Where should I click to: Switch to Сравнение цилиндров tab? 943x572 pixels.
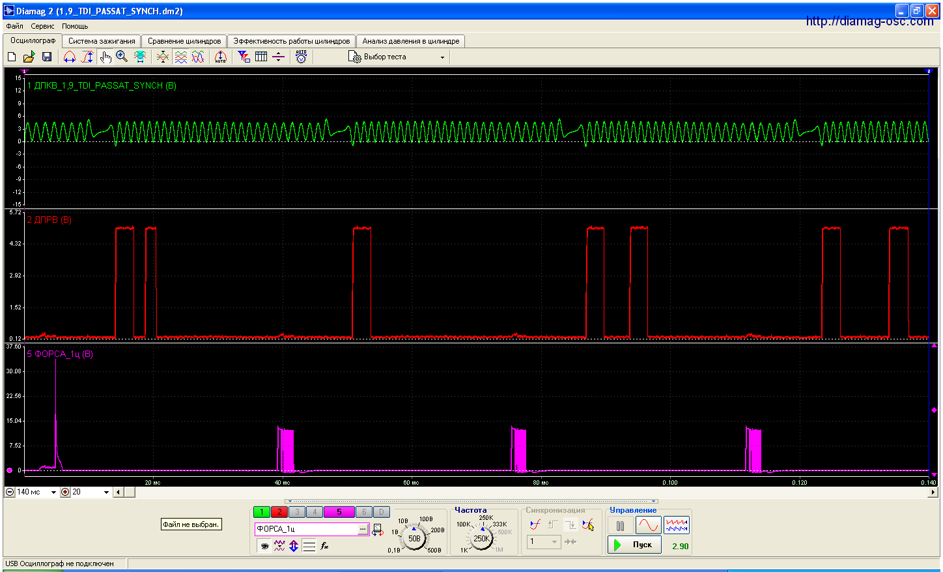pyautogui.click(x=184, y=41)
